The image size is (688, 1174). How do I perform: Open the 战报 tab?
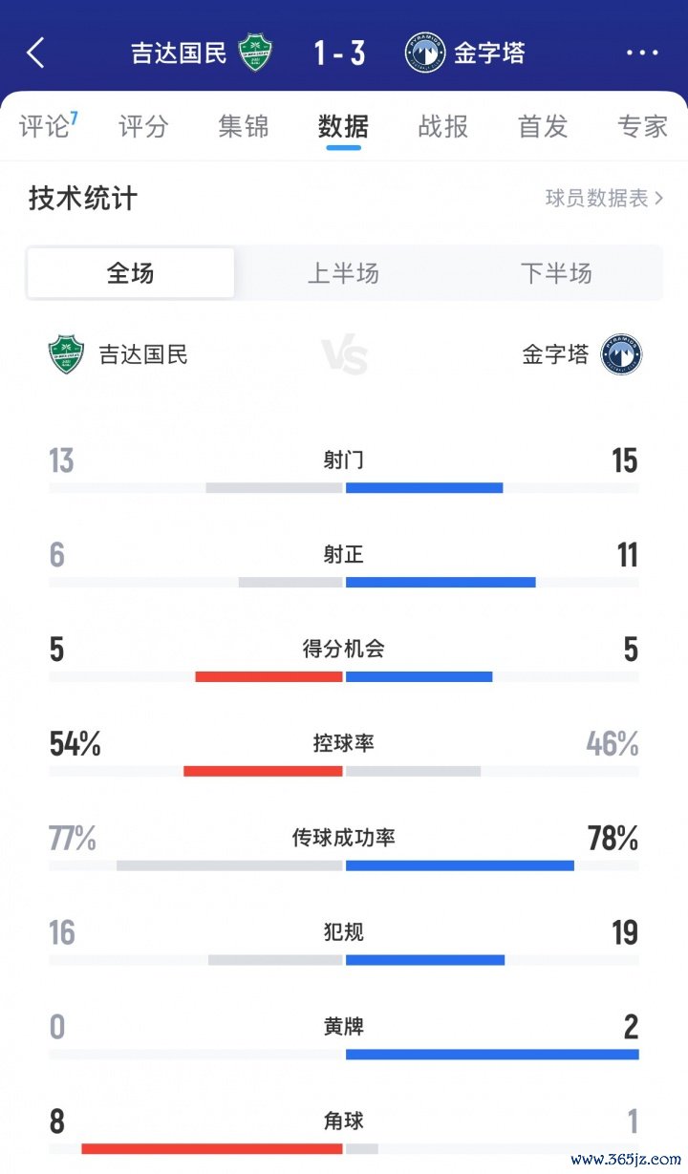tap(443, 126)
